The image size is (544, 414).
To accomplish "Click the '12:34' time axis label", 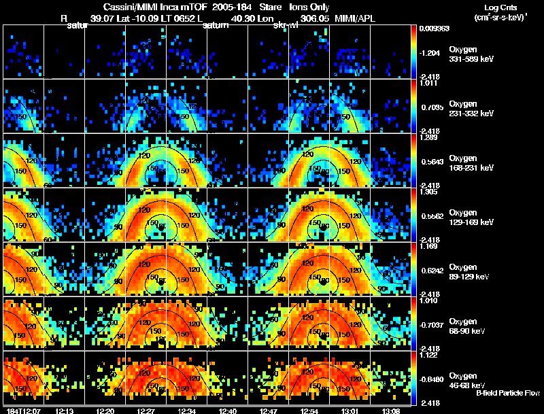I will click(186, 411).
